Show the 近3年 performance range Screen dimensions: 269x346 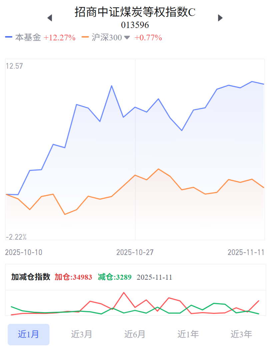(x=241, y=334)
